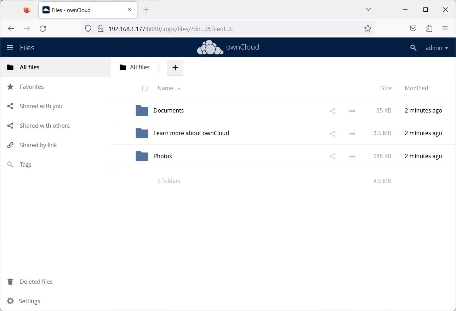The height and width of the screenshot is (311, 456).
Task: Click the tracking protection shield icon
Action: coord(88,29)
